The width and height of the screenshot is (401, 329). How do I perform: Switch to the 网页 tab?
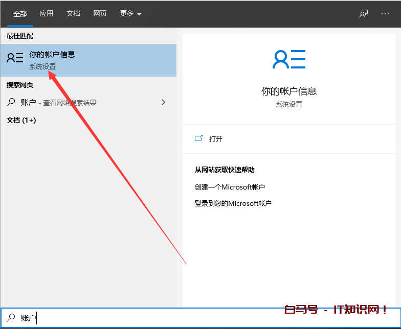click(x=100, y=14)
